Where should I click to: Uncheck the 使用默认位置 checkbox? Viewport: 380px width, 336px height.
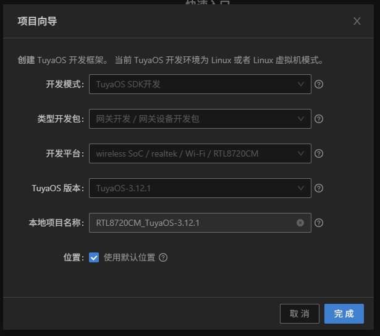point(94,257)
